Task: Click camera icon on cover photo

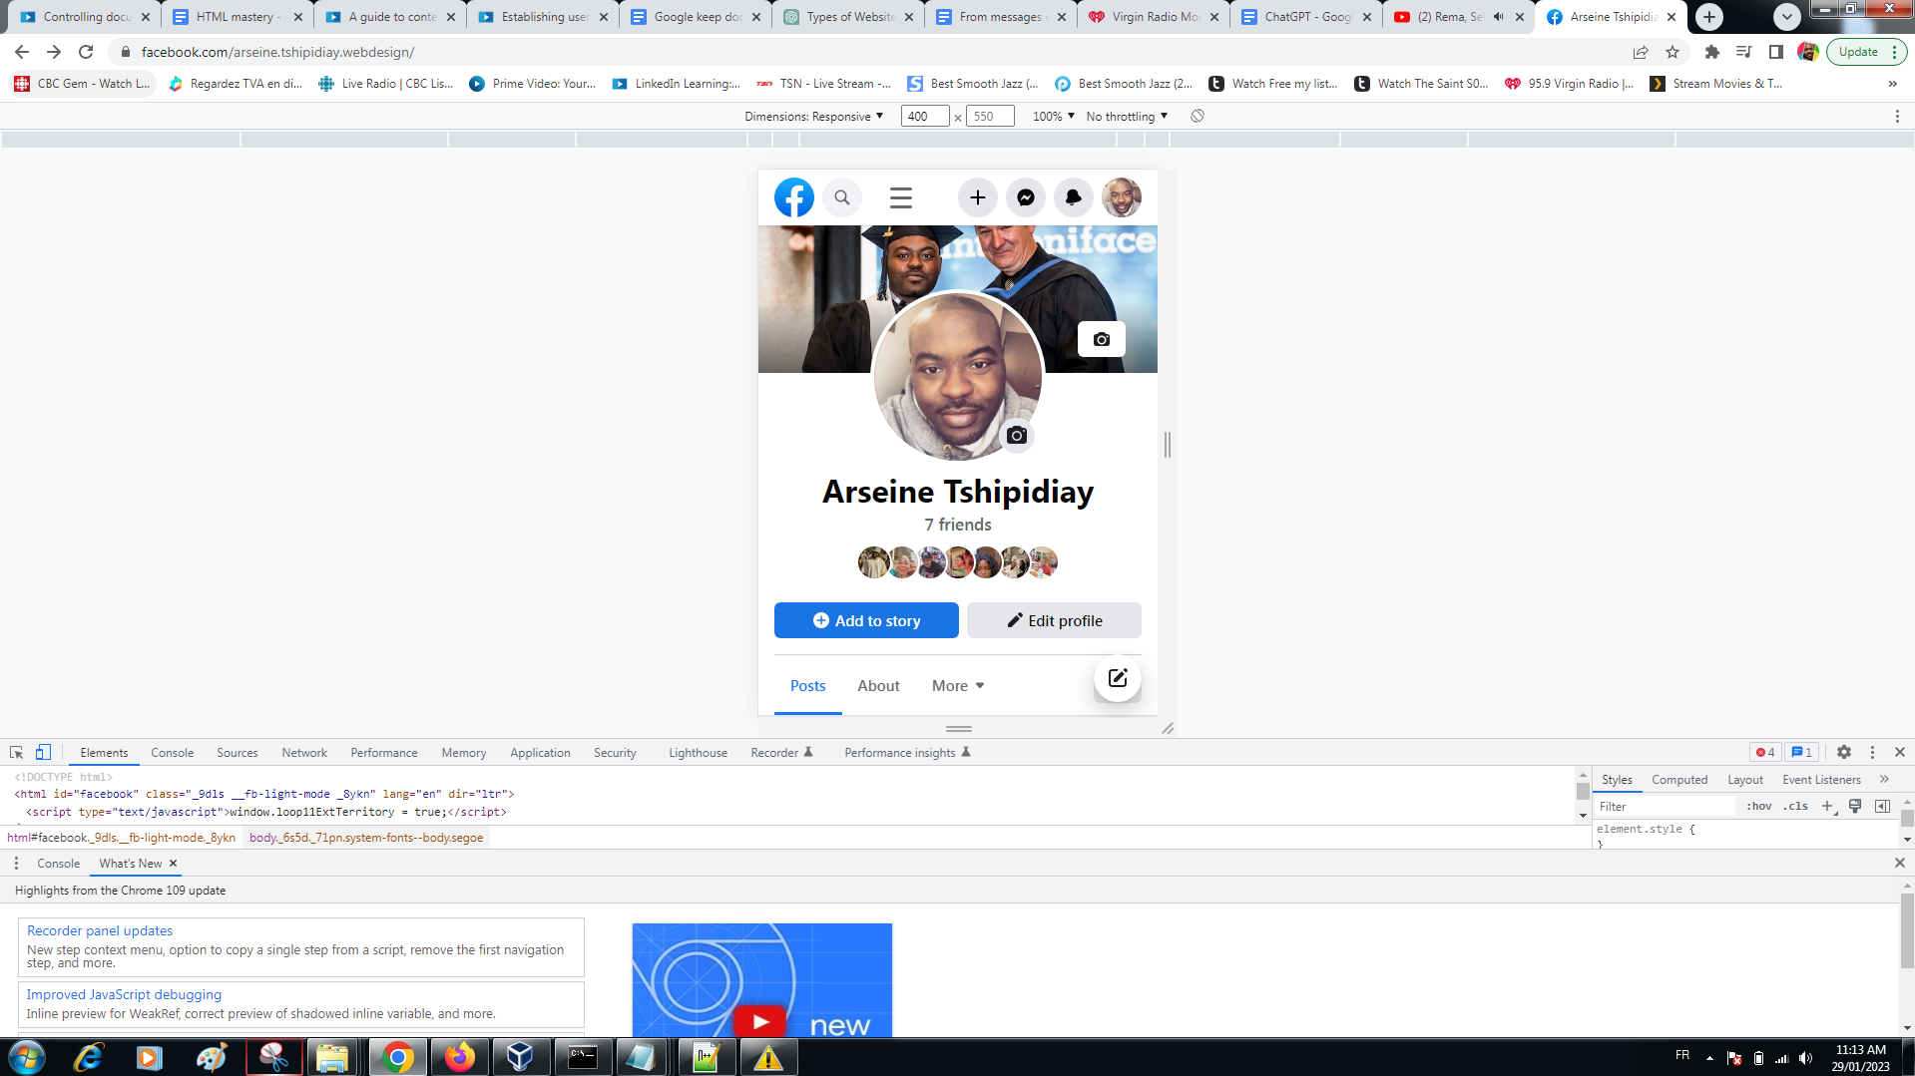Action: (x=1101, y=339)
